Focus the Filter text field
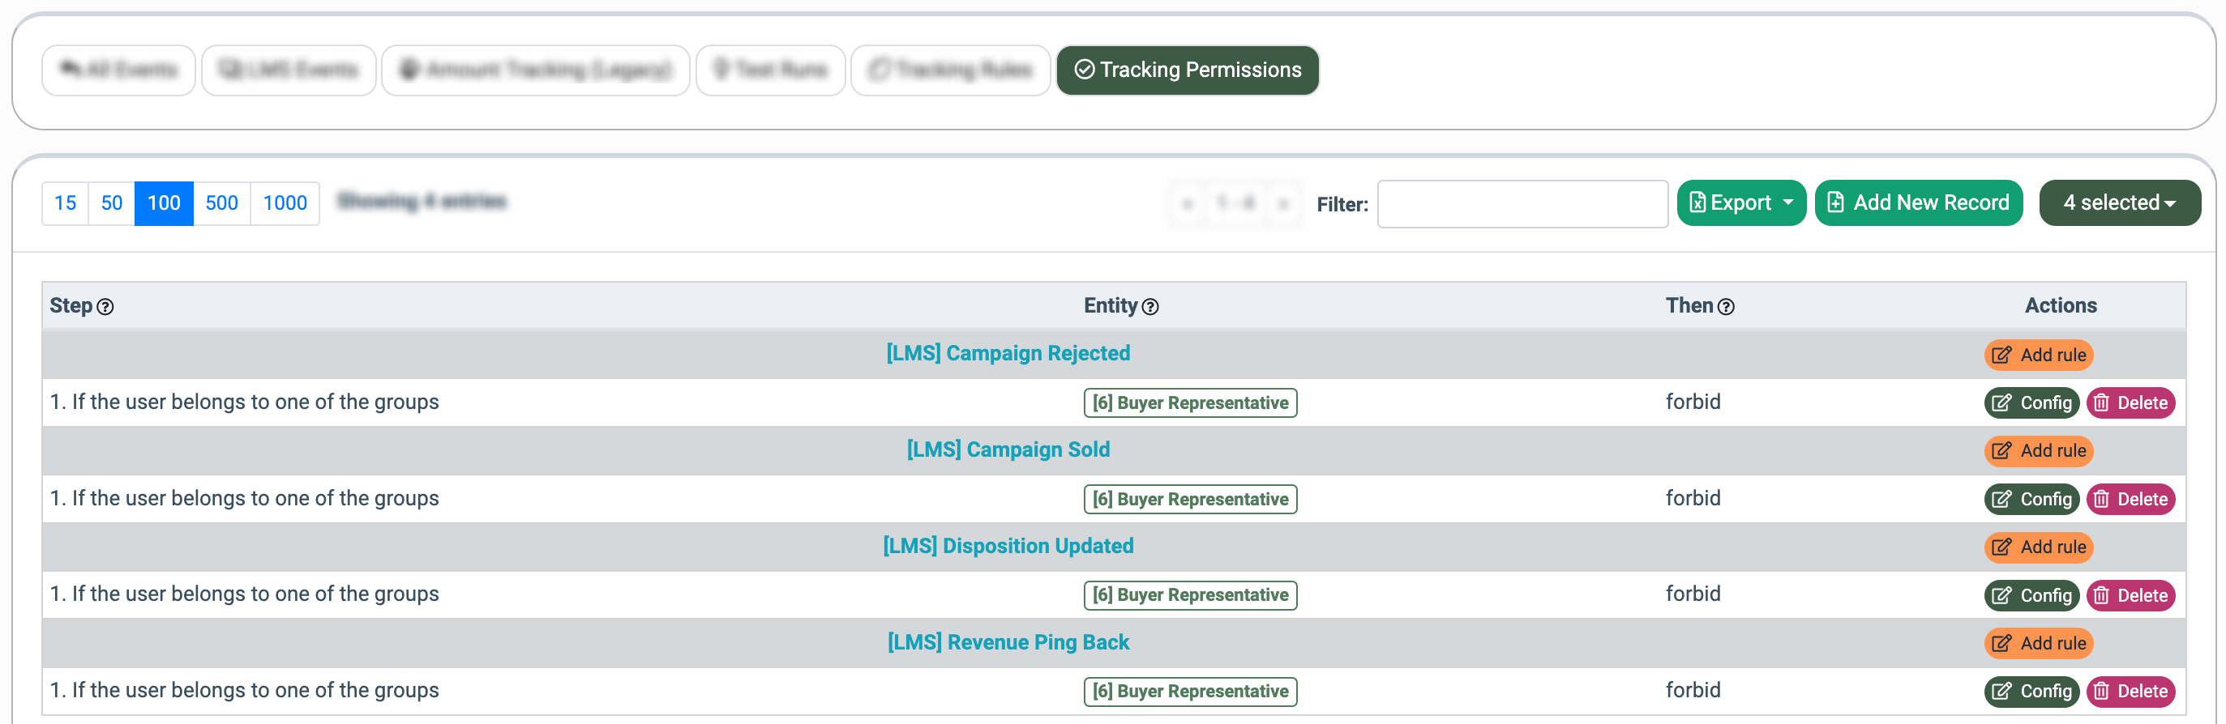Image resolution: width=2226 pixels, height=724 pixels. coord(1522,205)
